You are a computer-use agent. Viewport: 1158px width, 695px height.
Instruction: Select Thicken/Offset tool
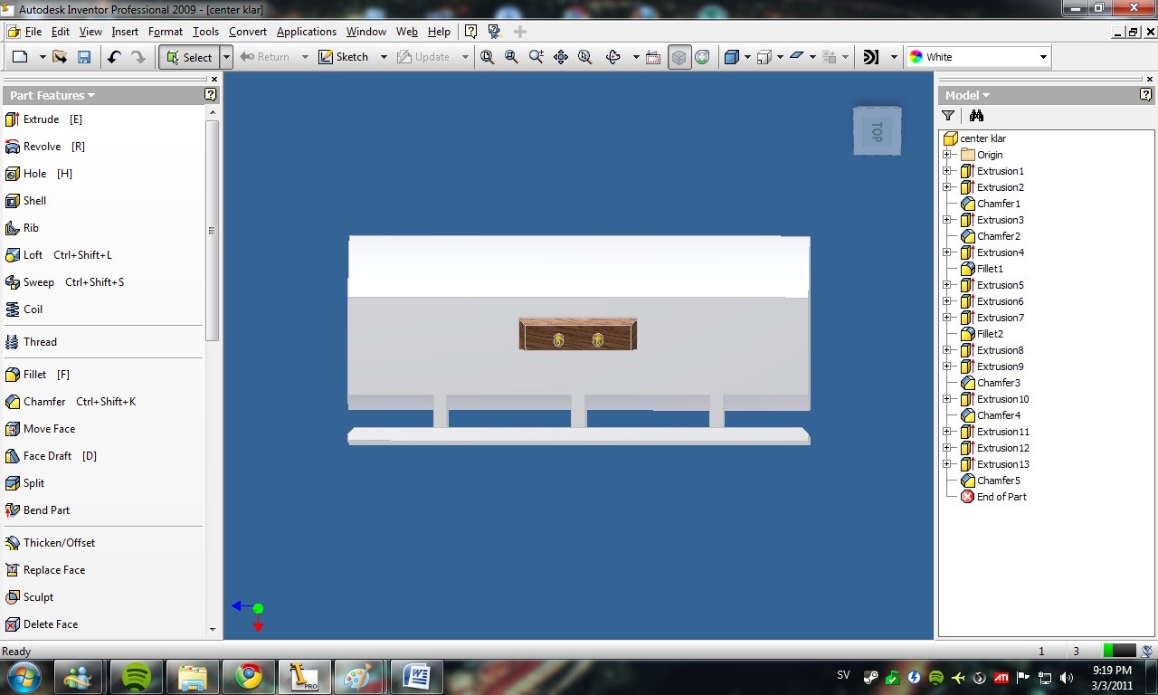[50, 543]
